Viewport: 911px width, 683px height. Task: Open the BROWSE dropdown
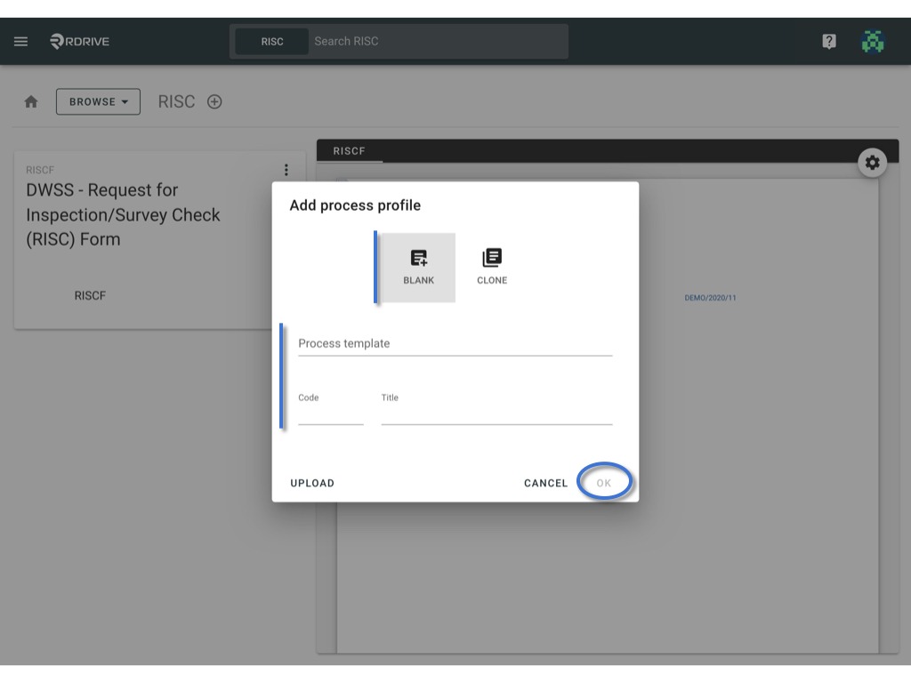[98, 101]
